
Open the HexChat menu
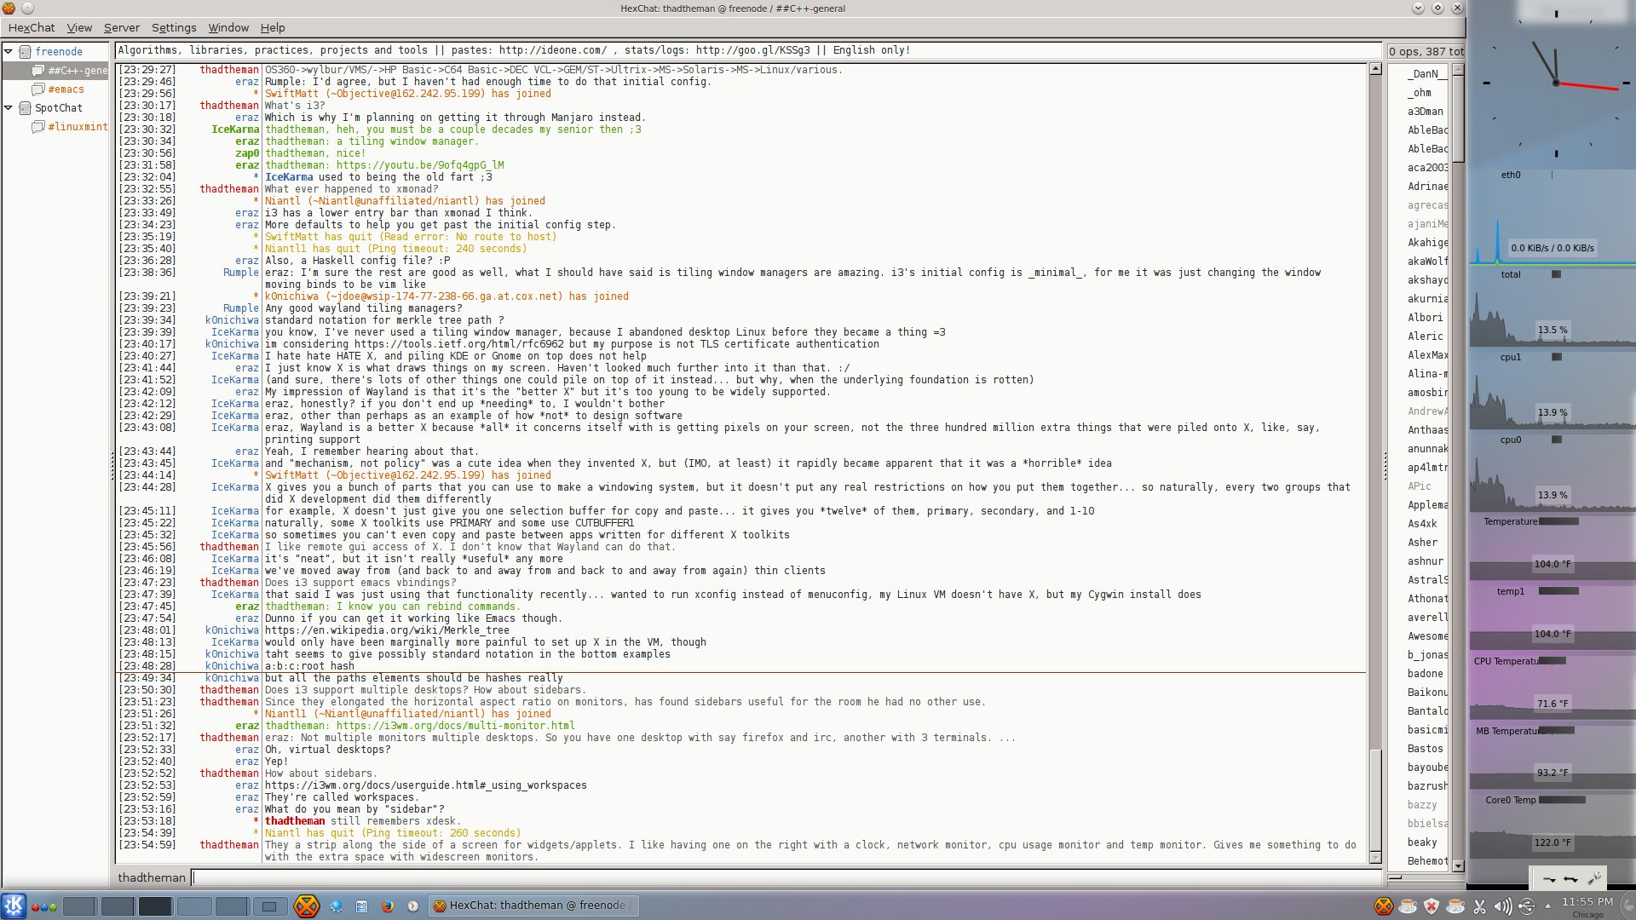click(32, 28)
